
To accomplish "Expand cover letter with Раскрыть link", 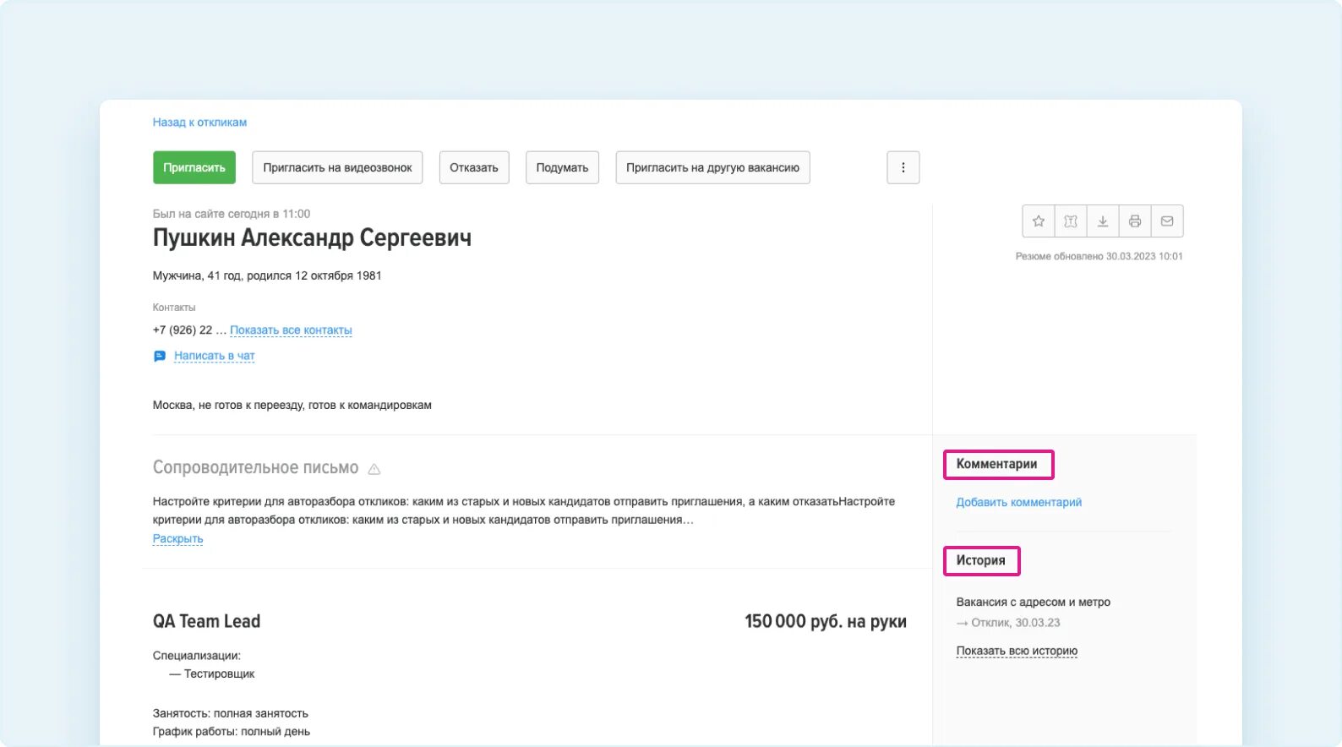I will pos(177,538).
